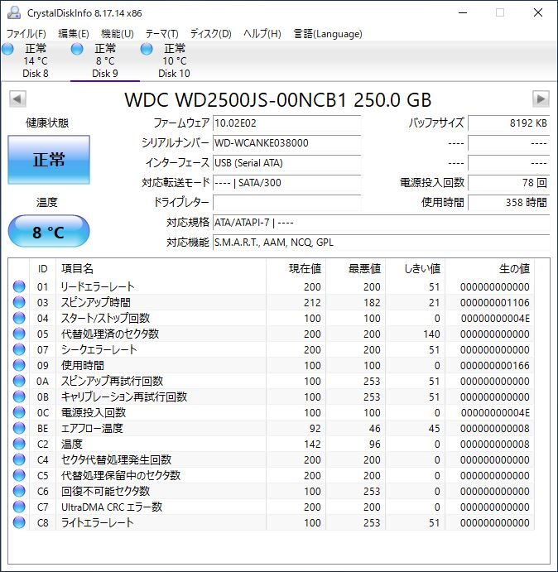Click status orb of attribute BE row

pyautogui.click(x=19, y=428)
